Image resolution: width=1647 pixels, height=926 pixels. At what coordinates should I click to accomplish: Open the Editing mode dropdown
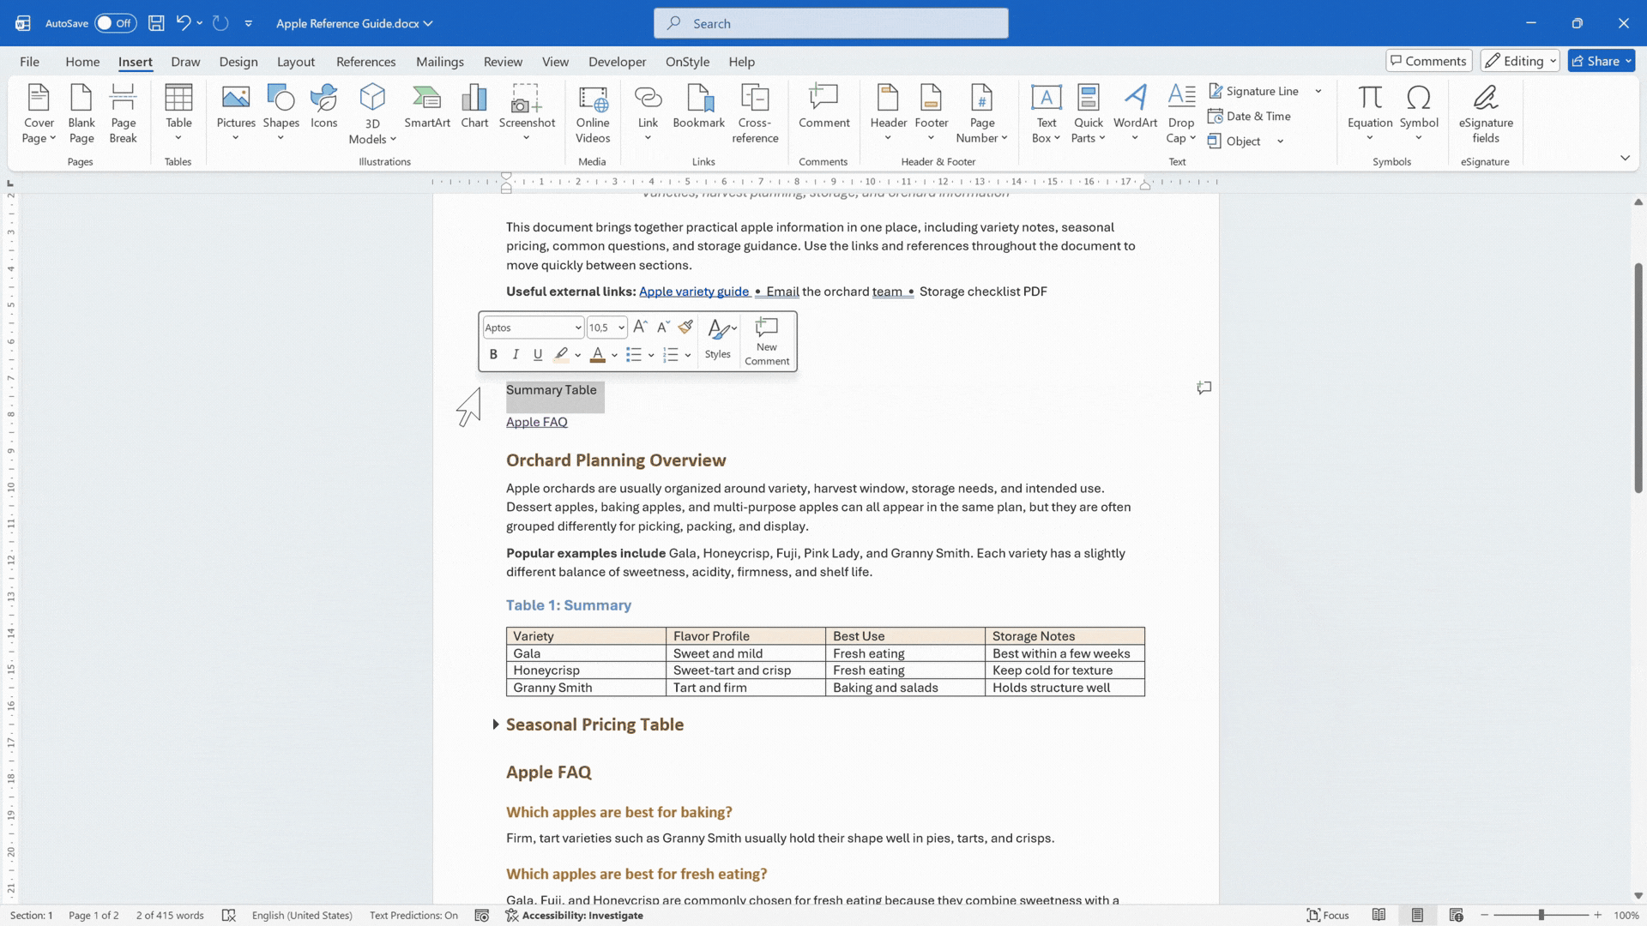coord(1521,61)
